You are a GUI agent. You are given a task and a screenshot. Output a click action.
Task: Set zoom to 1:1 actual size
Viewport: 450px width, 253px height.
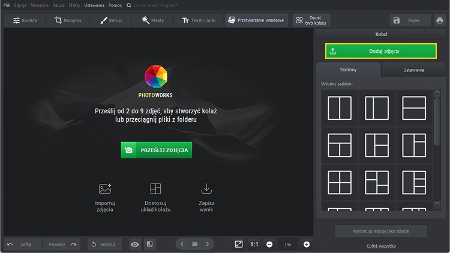tap(254, 244)
